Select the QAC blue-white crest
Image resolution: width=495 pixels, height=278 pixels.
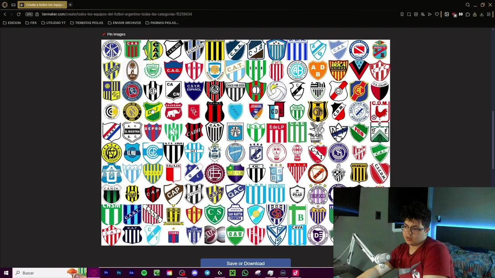pyautogui.click(x=235, y=193)
